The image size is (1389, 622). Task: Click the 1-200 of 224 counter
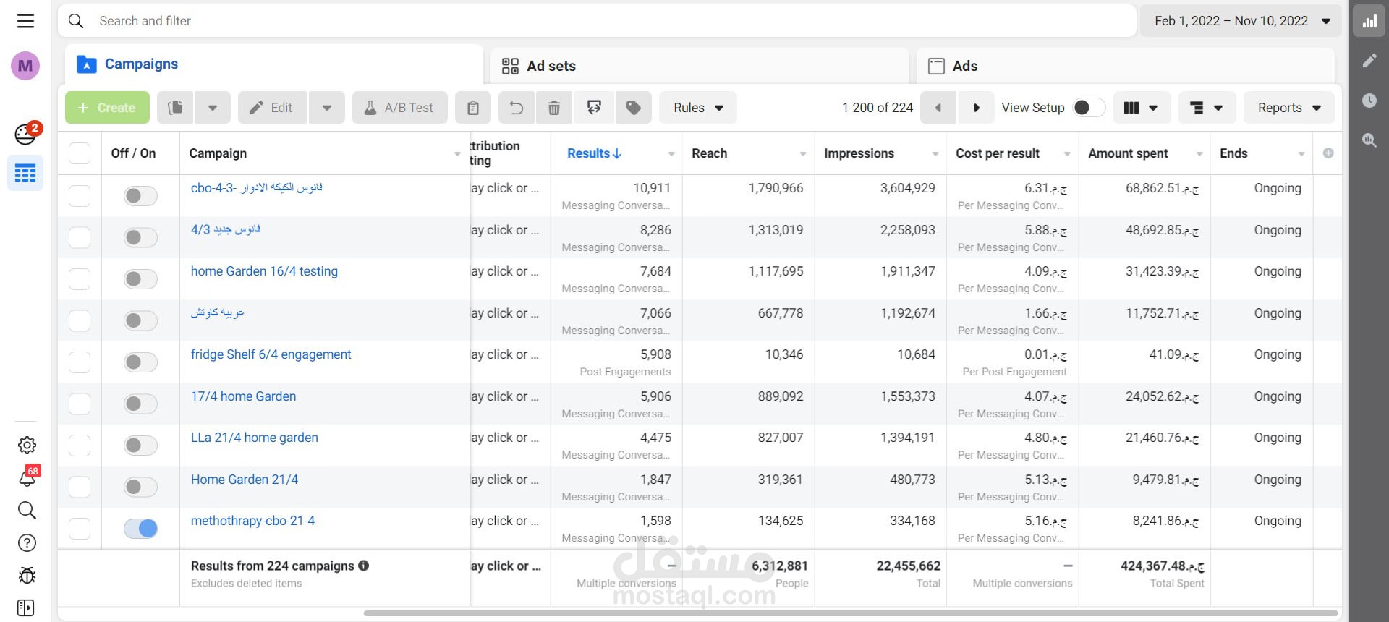pyautogui.click(x=878, y=108)
